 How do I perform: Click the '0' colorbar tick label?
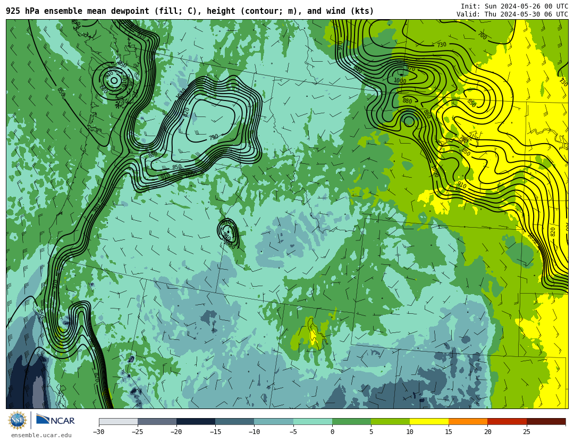click(x=332, y=432)
